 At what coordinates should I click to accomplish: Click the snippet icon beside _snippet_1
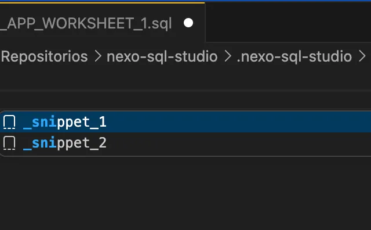point(9,122)
